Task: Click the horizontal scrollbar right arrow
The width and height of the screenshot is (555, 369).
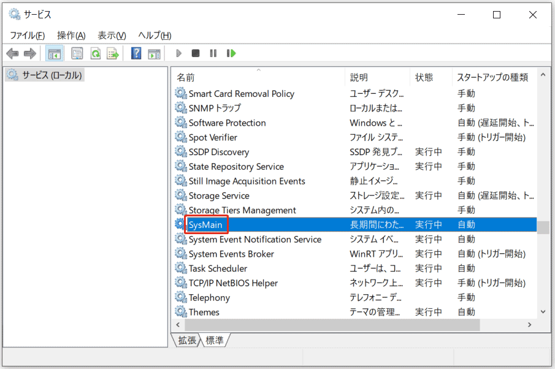Action: coord(529,324)
